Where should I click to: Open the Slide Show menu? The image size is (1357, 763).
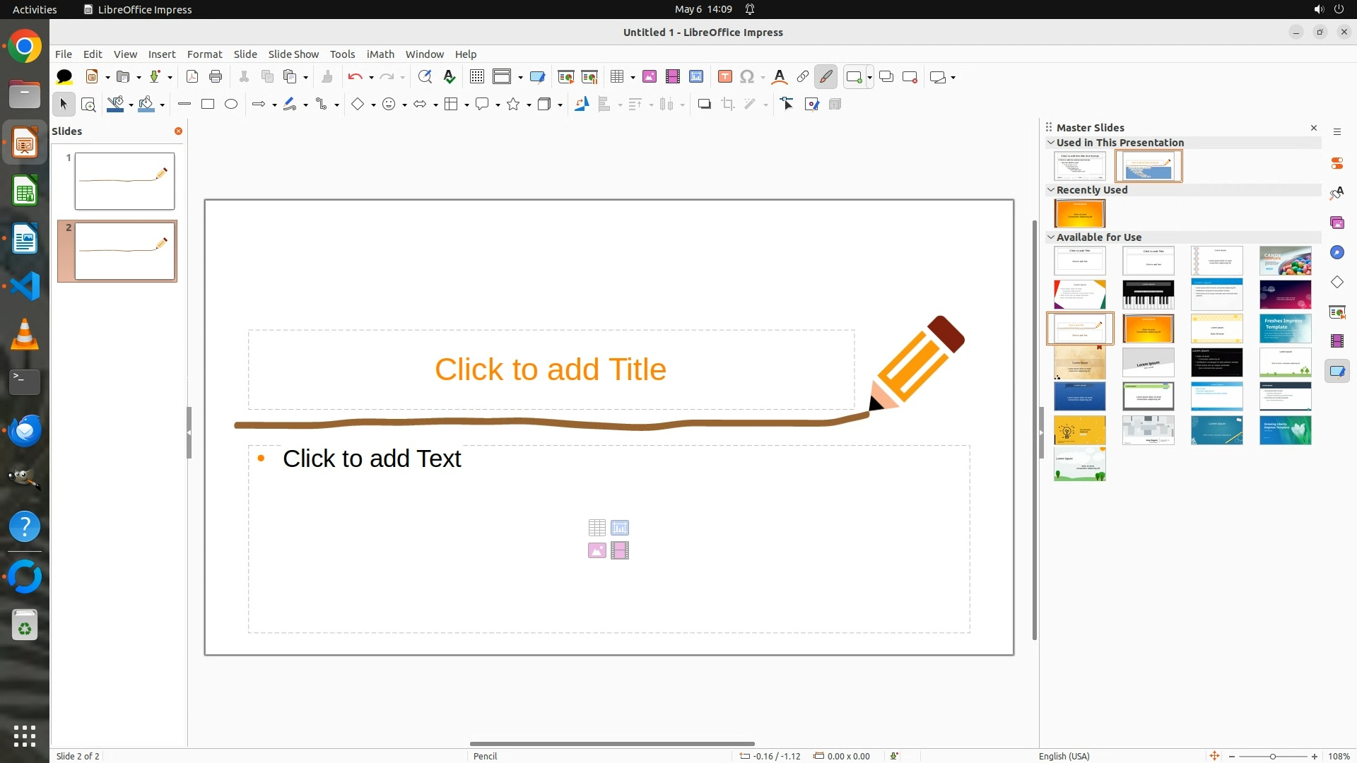click(x=293, y=54)
